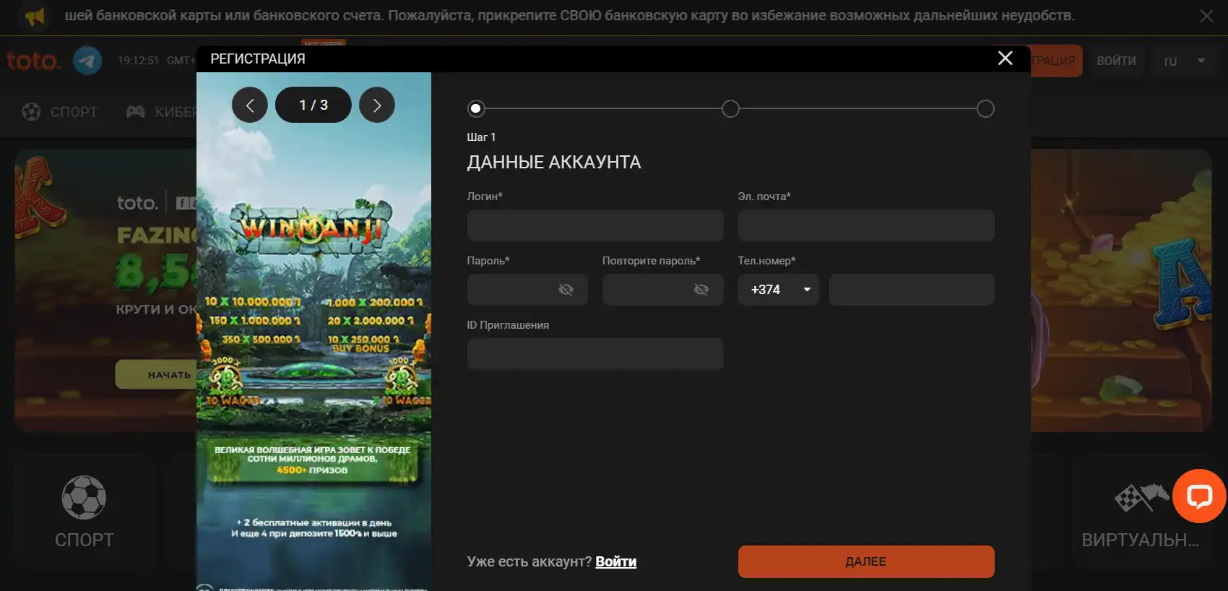Viewport: 1228px width, 591px height.
Task: Close the registration dialog with the X
Action: coord(1005,59)
